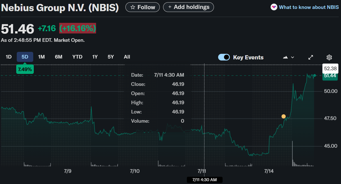
Task: Click the 7.49% performance badge
Action: pos(25,69)
